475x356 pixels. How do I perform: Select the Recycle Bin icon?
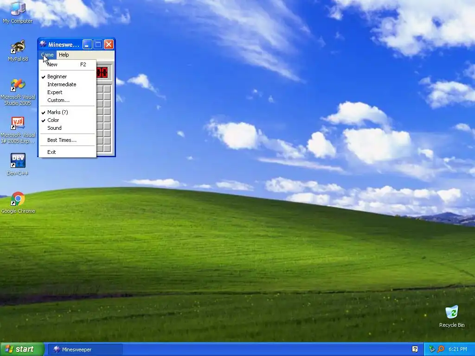click(452, 316)
